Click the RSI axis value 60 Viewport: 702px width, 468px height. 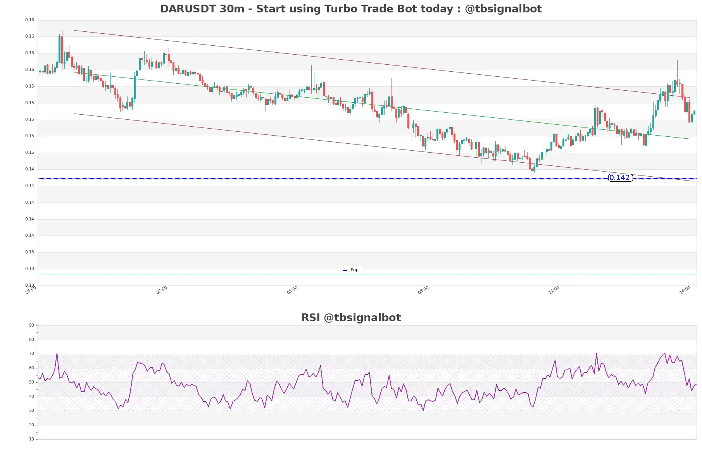31,368
